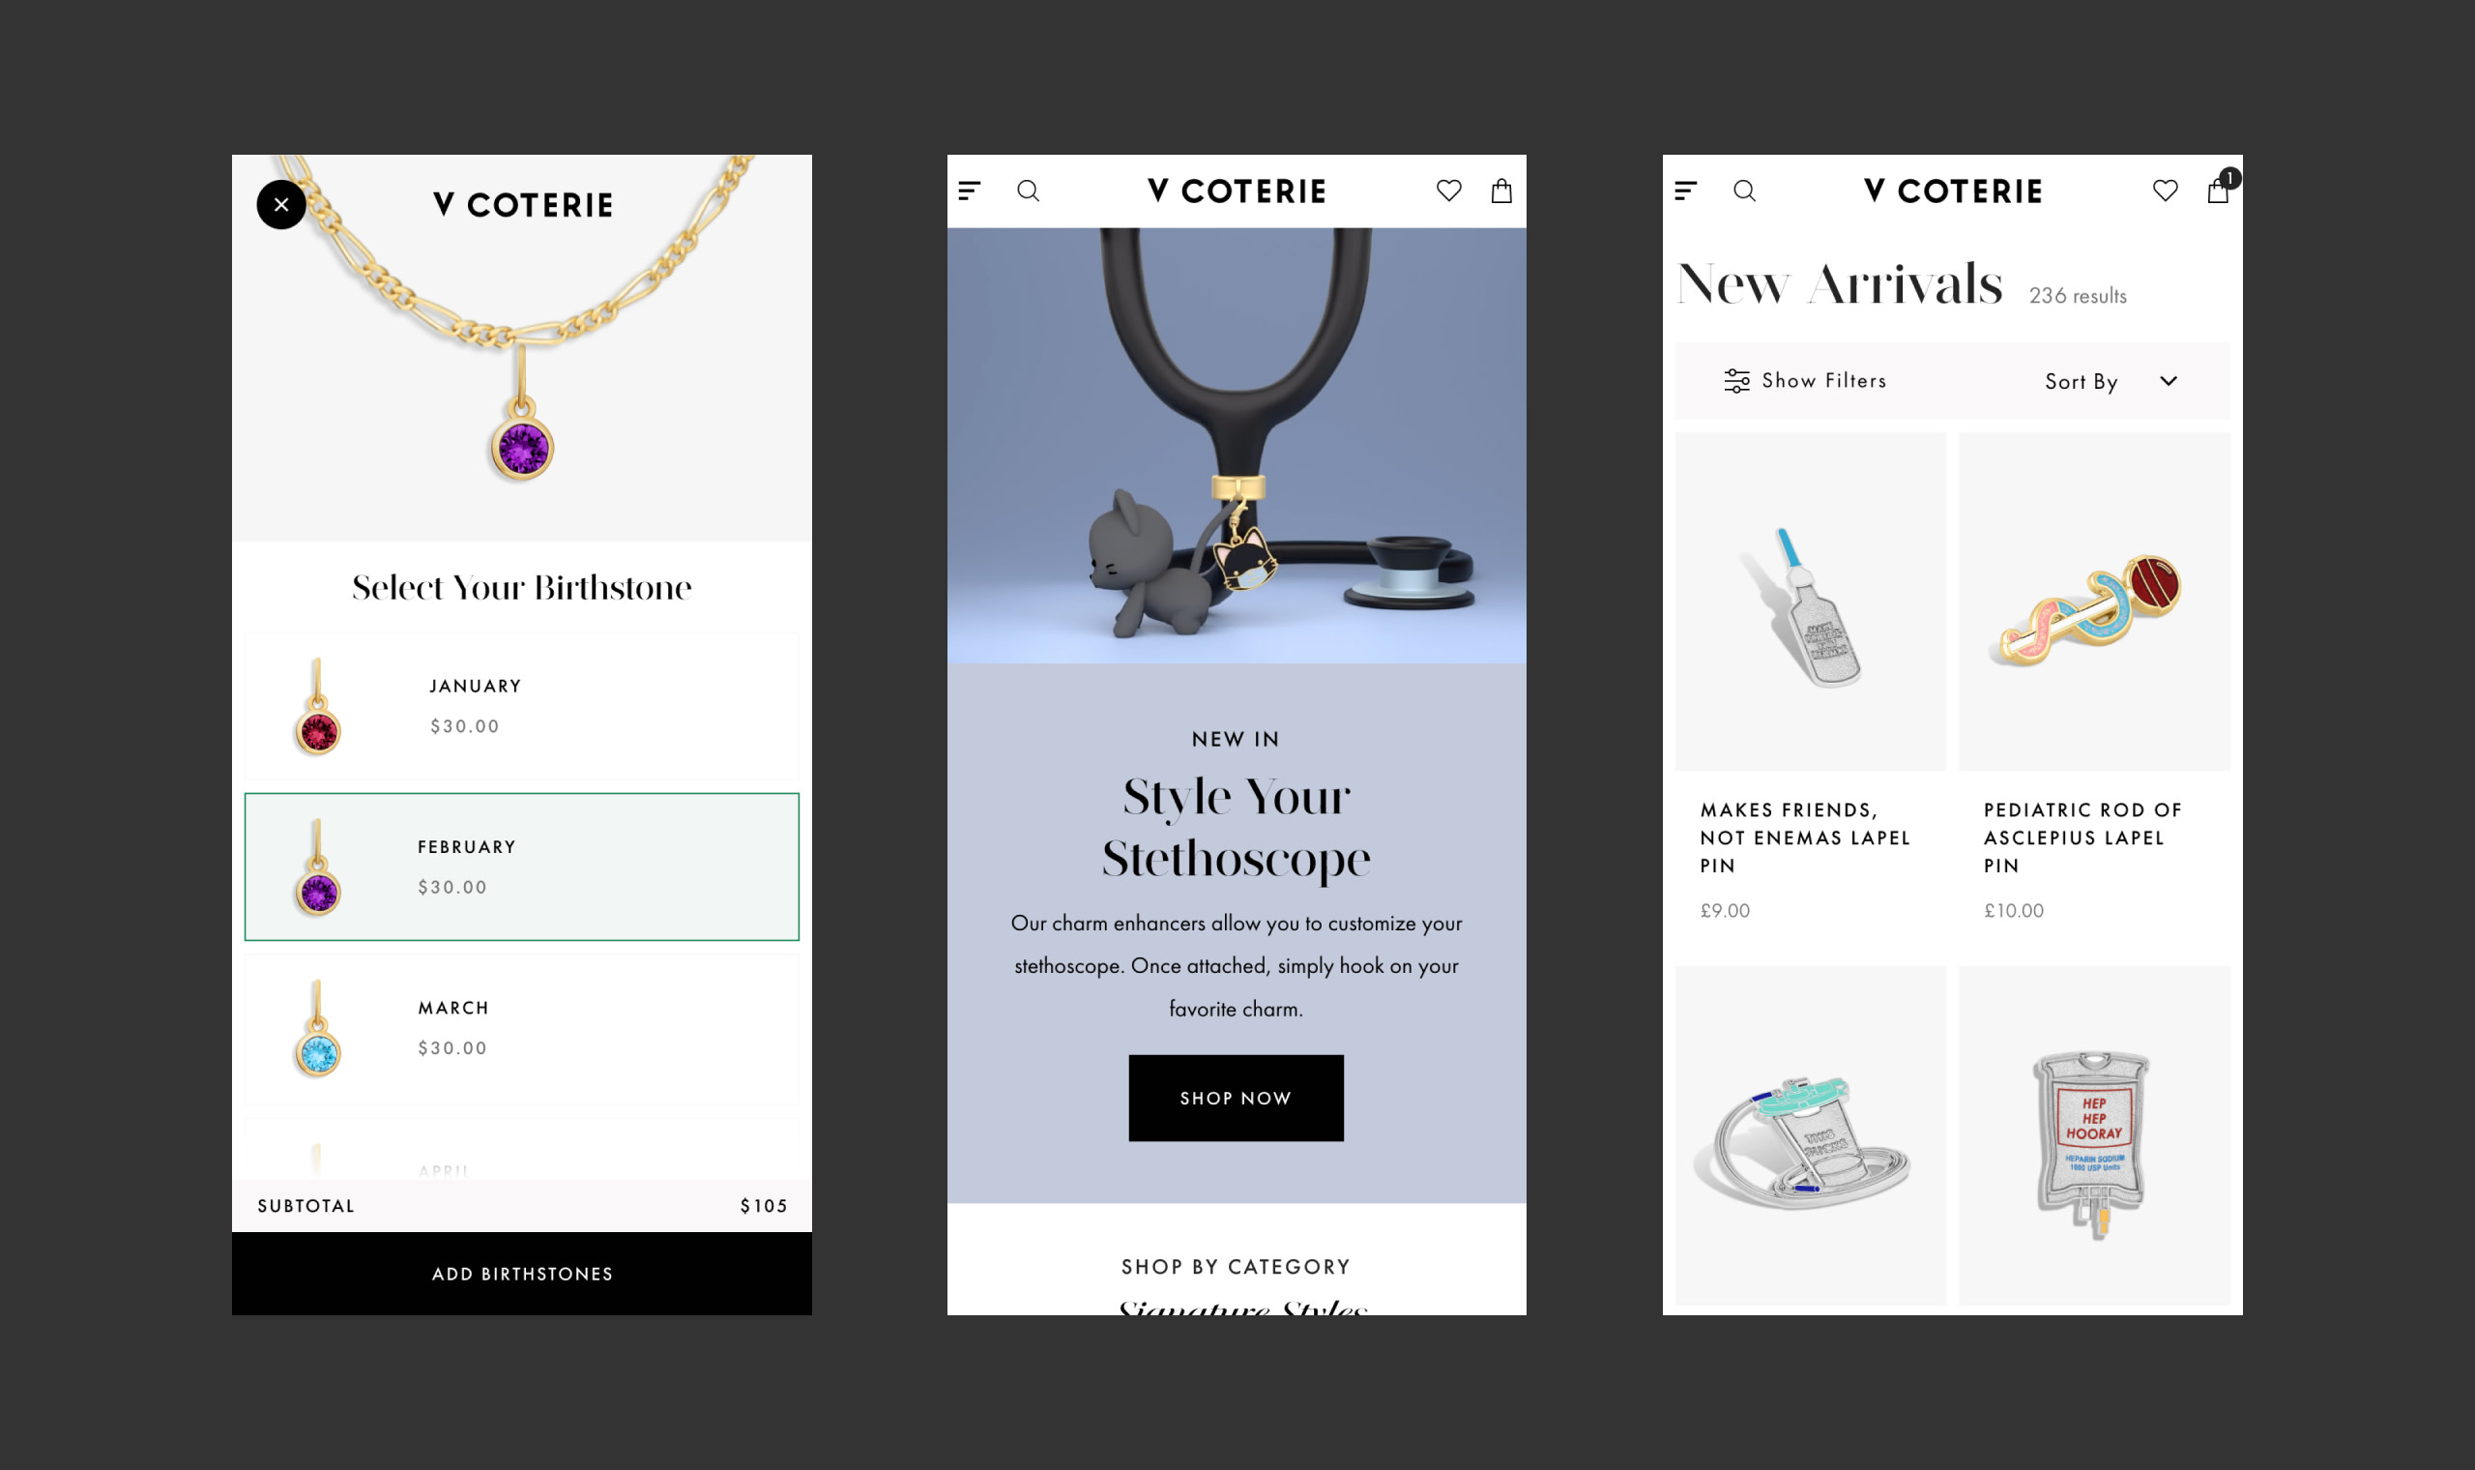
Task: Select the January birthstone option
Action: point(522,706)
